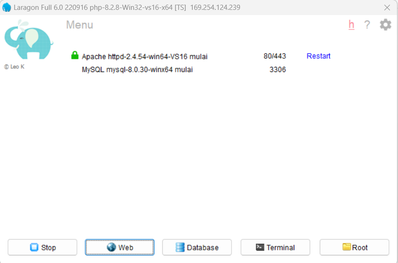The width and height of the screenshot is (398, 263).
Task: Open the Database manager
Action: (x=197, y=247)
